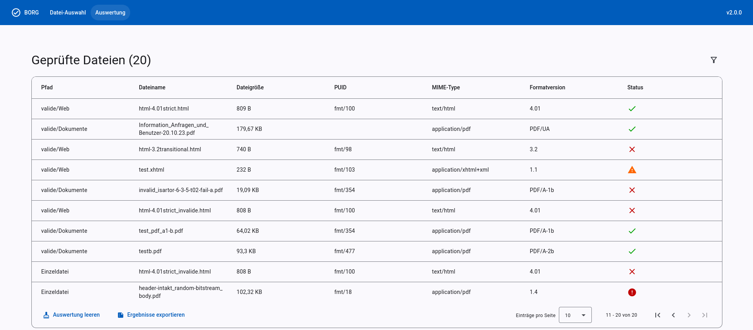Screen dimensions: 753x330
Task: Click Ergebnisse exportieren button
Action: pyautogui.click(x=151, y=315)
